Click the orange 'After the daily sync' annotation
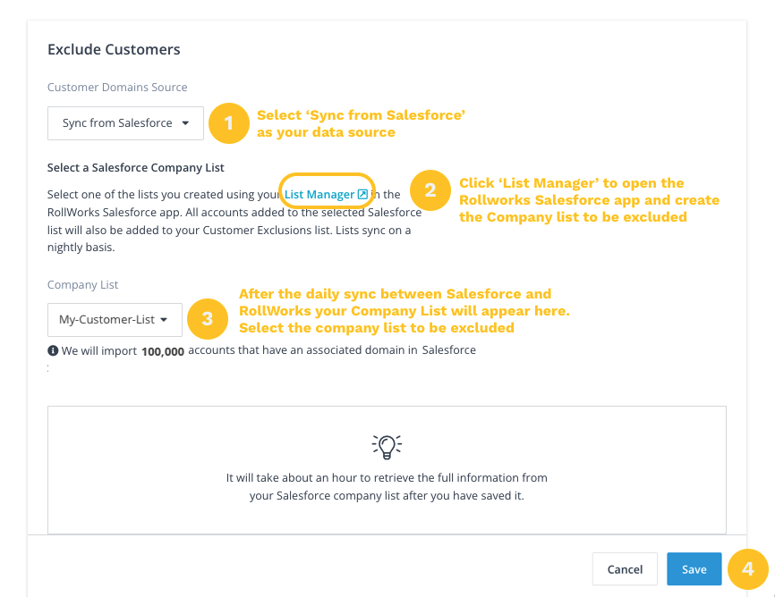The height and width of the screenshot is (597, 775). pyautogui.click(x=395, y=294)
